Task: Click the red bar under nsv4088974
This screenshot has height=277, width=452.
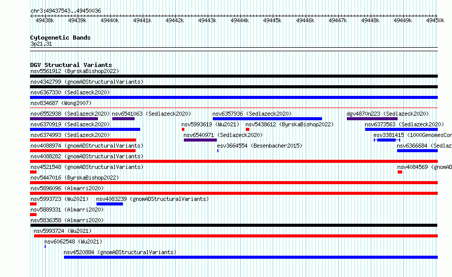Action: click(83, 151)
